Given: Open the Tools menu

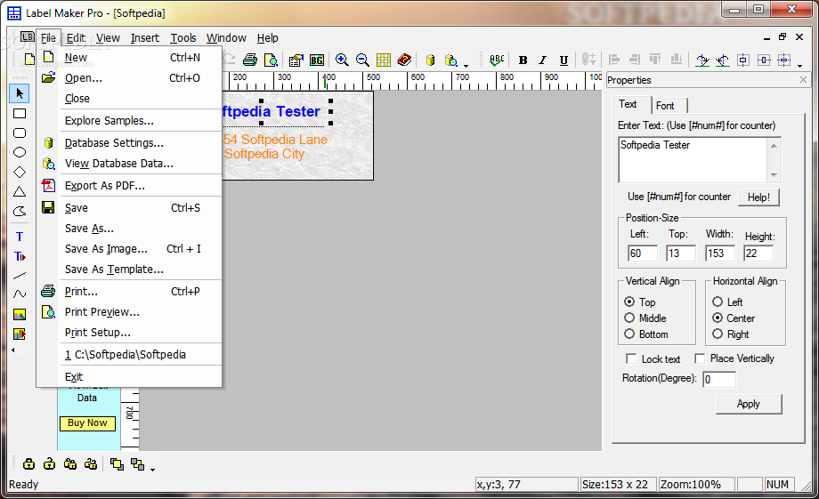Looking at the screenshot, I should point(183,38).
